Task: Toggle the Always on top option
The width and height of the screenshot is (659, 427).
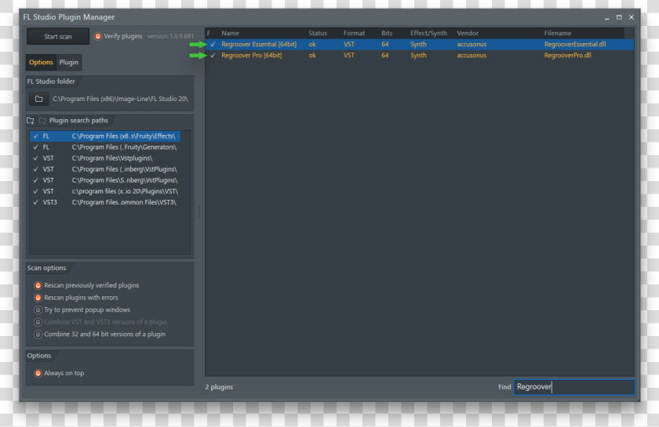Action: (38, 373)
